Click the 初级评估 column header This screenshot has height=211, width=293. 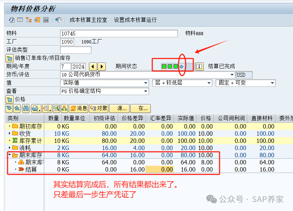pyautogui.click(x=103, y=118)
